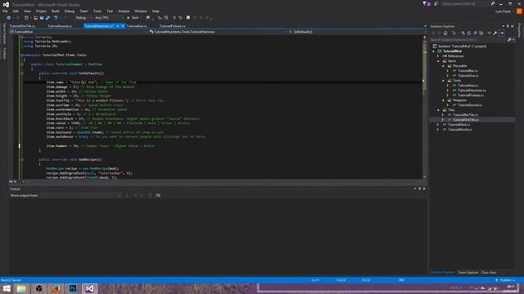Select TutorialWorld.cs in Solution Explorer

click(460, 129)
